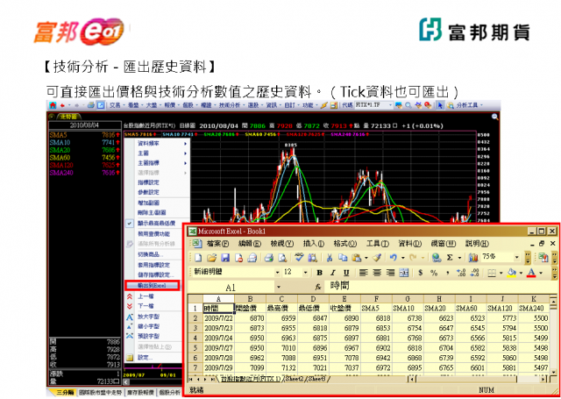
Task: Click the red back arrow in trading toolbar
Action: (62, 105)
